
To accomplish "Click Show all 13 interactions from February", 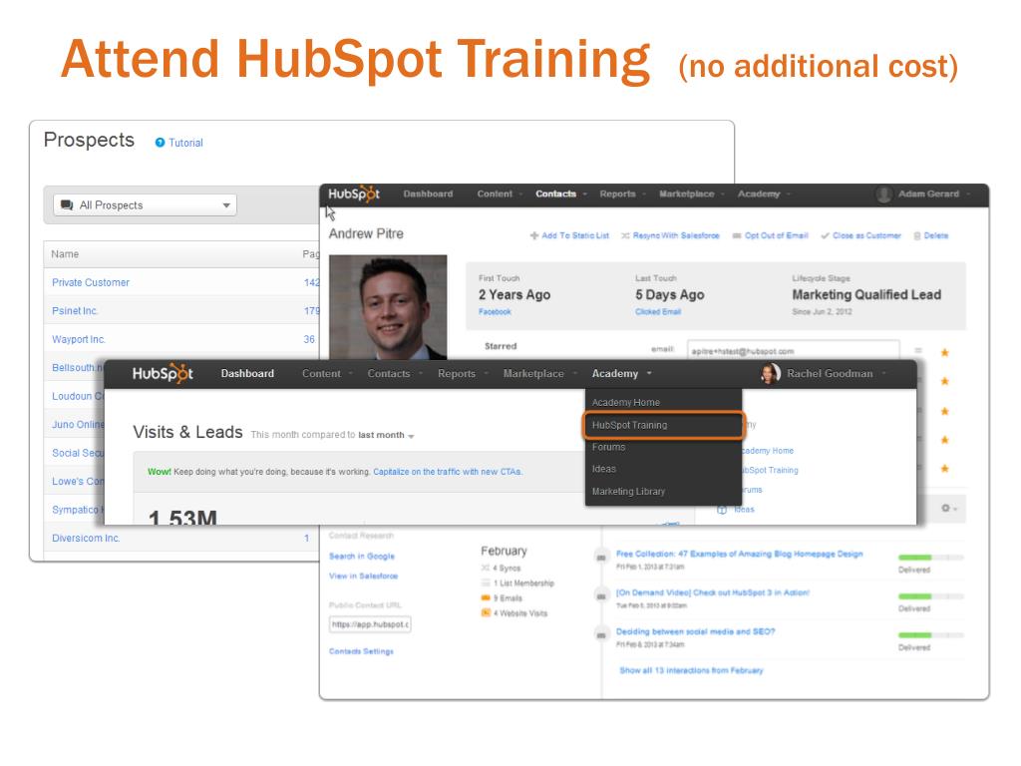I will click(691, 670).
